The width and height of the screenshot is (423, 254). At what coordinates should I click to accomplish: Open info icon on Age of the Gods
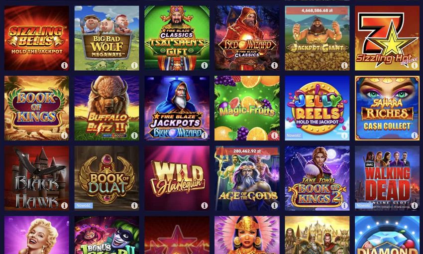pyautogui.click(x=274, y=205)
